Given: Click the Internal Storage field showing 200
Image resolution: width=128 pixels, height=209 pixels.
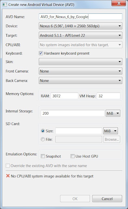Looking at the screenshot, I should click(x=73, y=113).
